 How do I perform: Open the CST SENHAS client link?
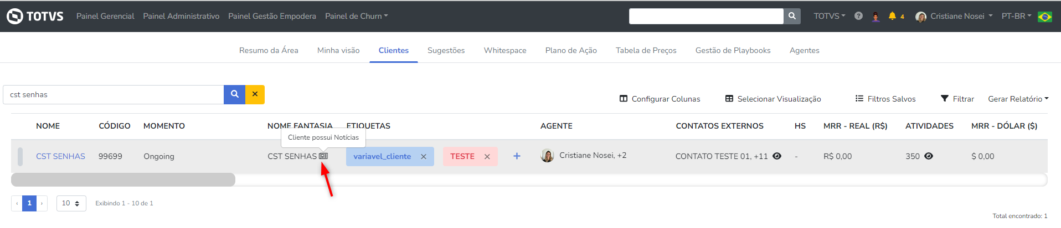point(60,156)
